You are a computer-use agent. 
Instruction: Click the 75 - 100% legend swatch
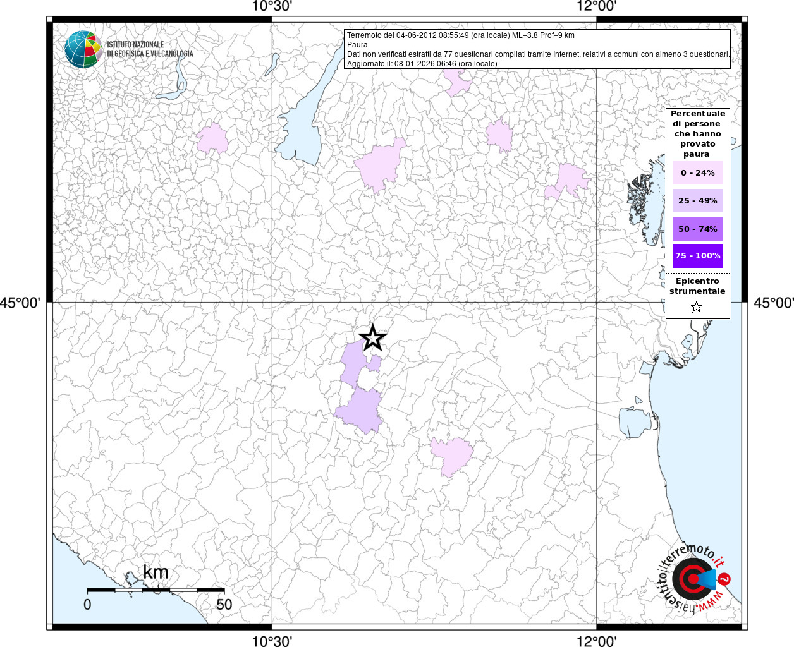pos(697,256)
